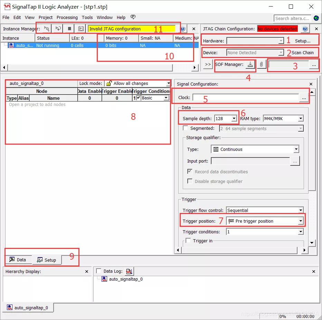Click the Autorun Analysis toolbar icon

click(58, 29)
